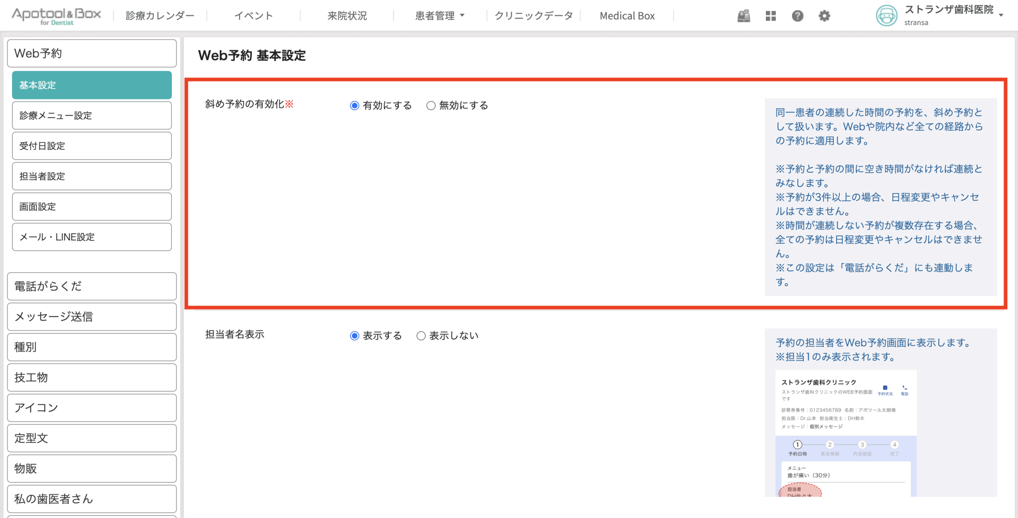Go to Medical Box menu item
1018x518 pixels.
click(627, 16)
